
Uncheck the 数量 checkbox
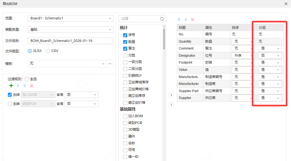(x=125, y=42)
